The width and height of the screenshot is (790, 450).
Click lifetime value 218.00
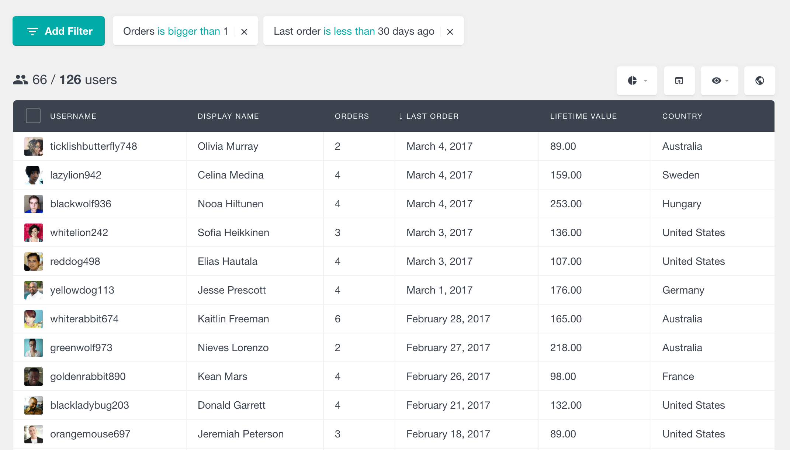pyautogui.click(x=566, y=348)
